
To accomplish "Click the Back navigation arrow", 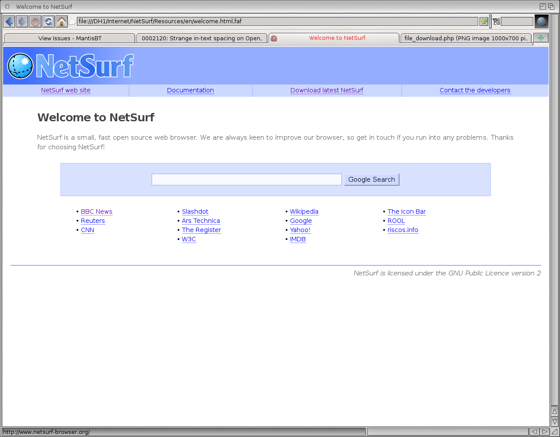I will [9, 21].
